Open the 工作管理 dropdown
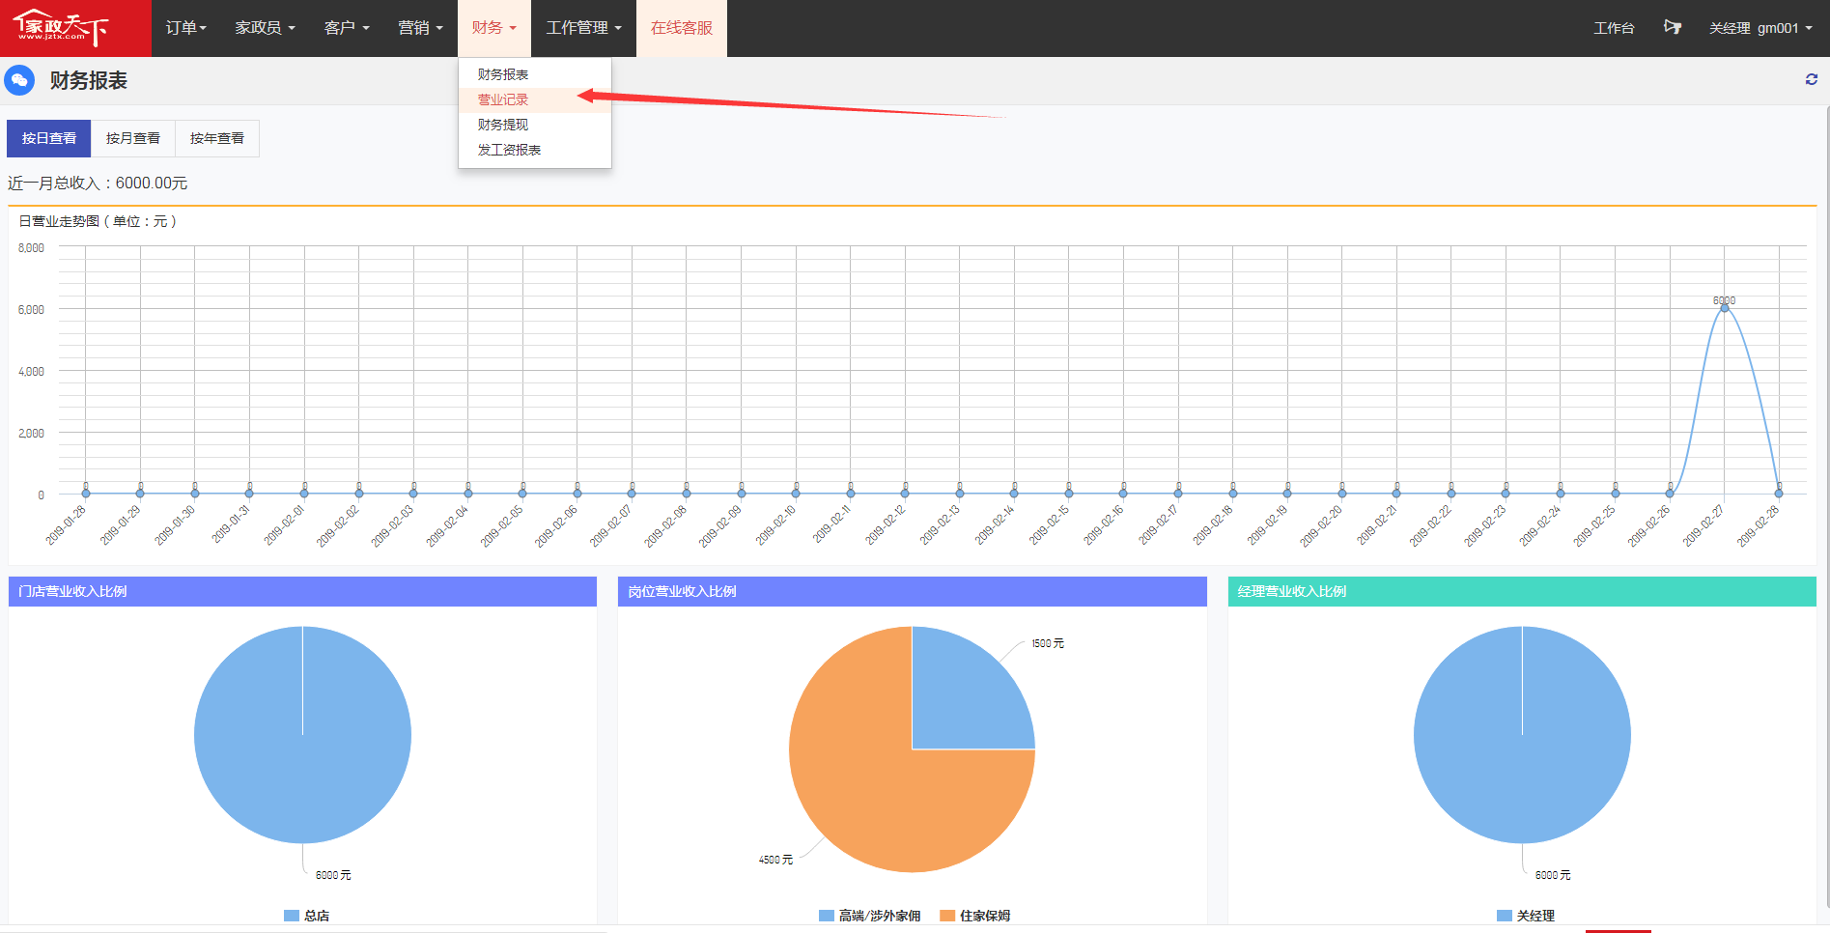Screen dimensions: 1830x933 (x=583, y=28)
